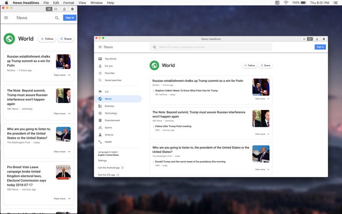Click green World globe icon in right window

[x=154, y=65]
